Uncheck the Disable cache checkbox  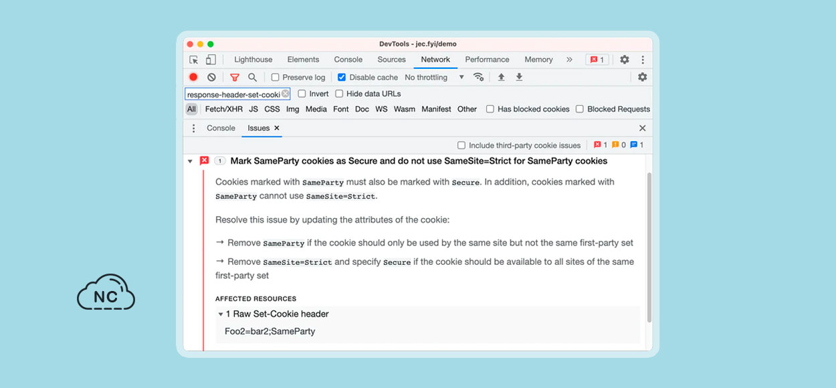(342, 78)
